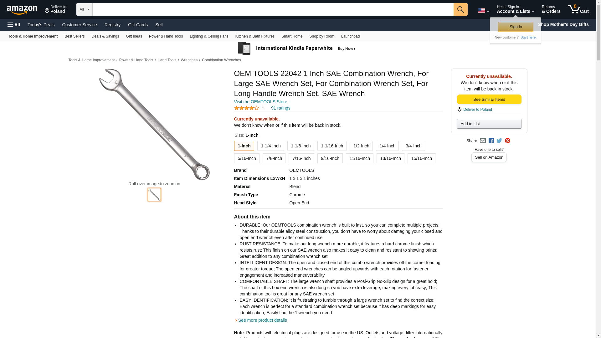Screen dimensions: 601x338
Task: Share product on Twitter
Action: (x=499, y=141)
